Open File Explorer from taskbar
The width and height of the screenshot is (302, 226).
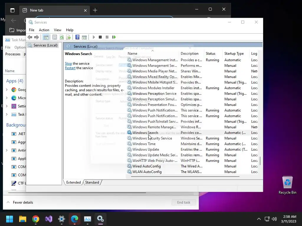click(22, 219)
